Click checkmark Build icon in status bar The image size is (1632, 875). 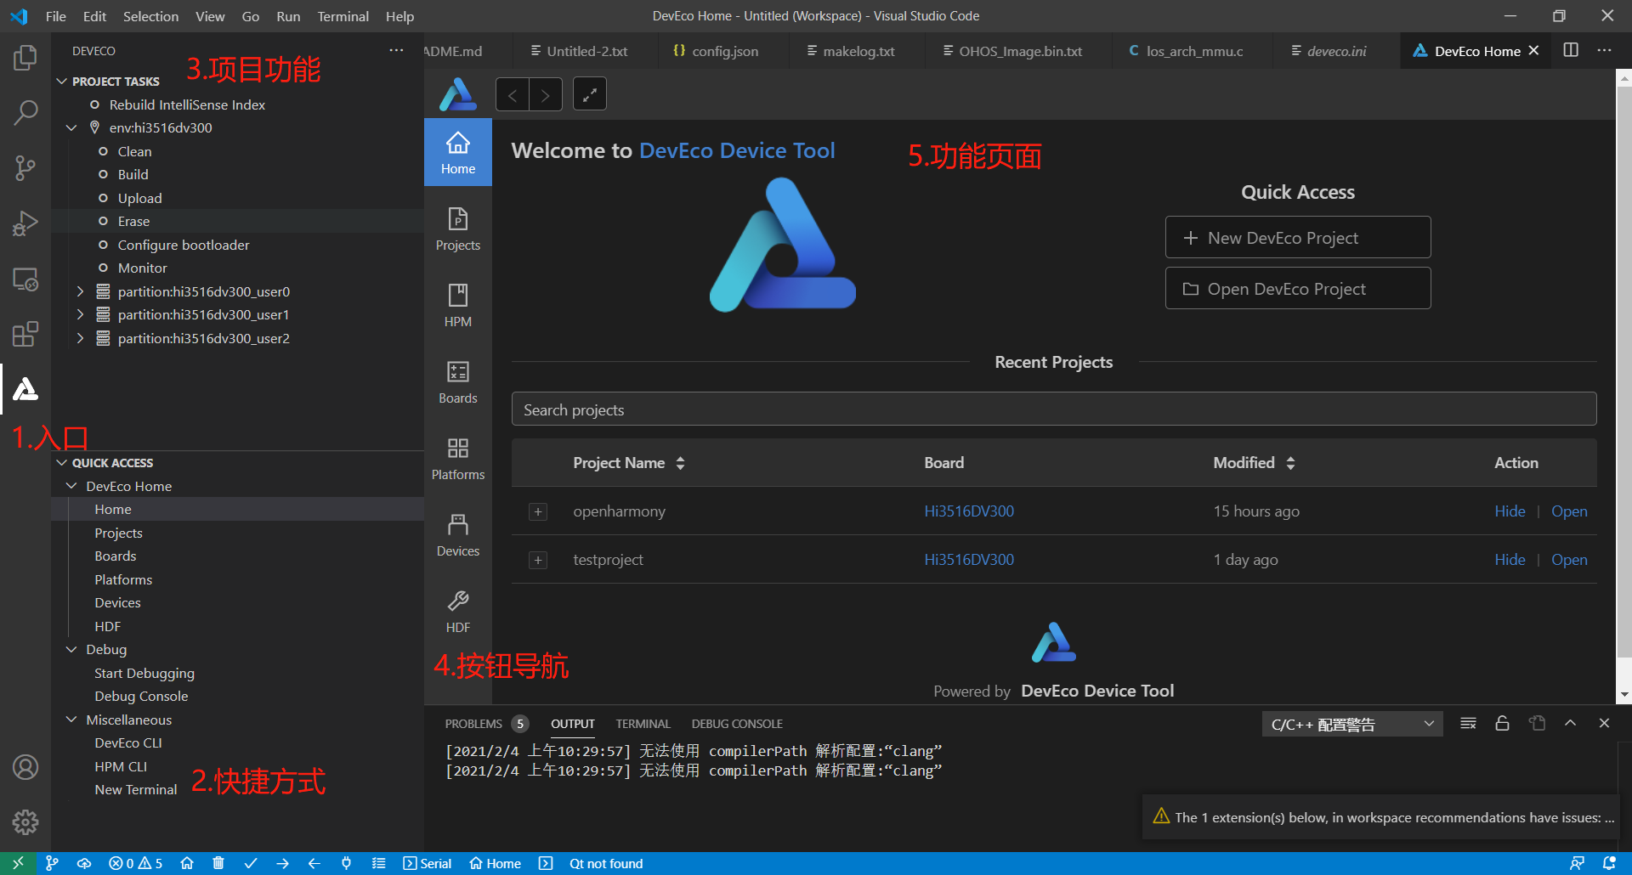(251, 863)
